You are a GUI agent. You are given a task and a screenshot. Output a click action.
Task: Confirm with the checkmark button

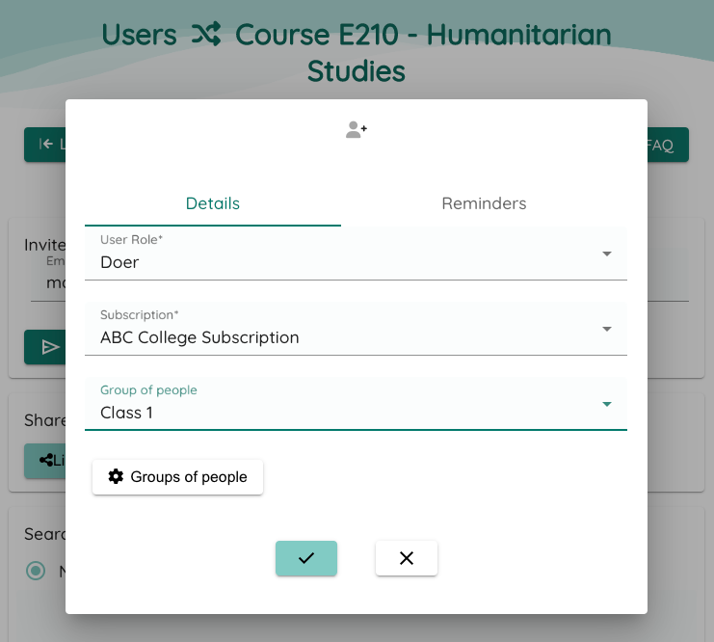click(306, 558)
